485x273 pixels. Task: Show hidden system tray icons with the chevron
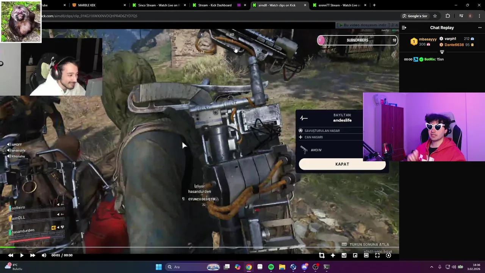pos(432,267)
